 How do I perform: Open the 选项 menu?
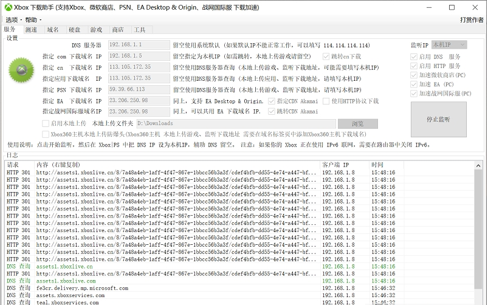tap(13, 20)
